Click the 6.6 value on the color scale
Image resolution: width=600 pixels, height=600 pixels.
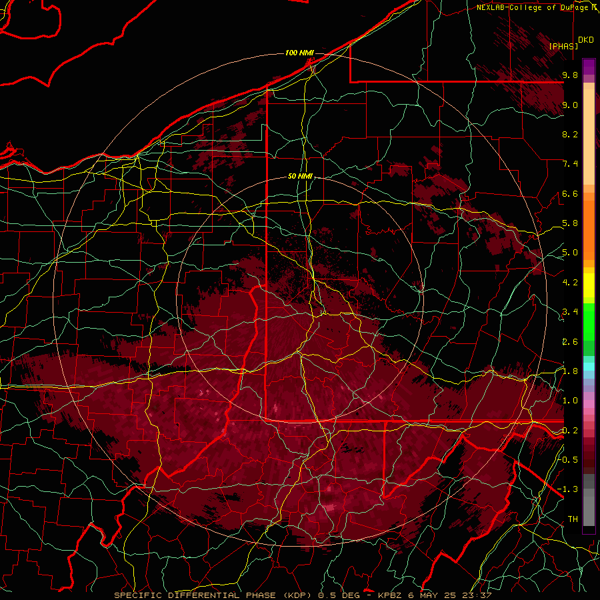coord(570,193)
